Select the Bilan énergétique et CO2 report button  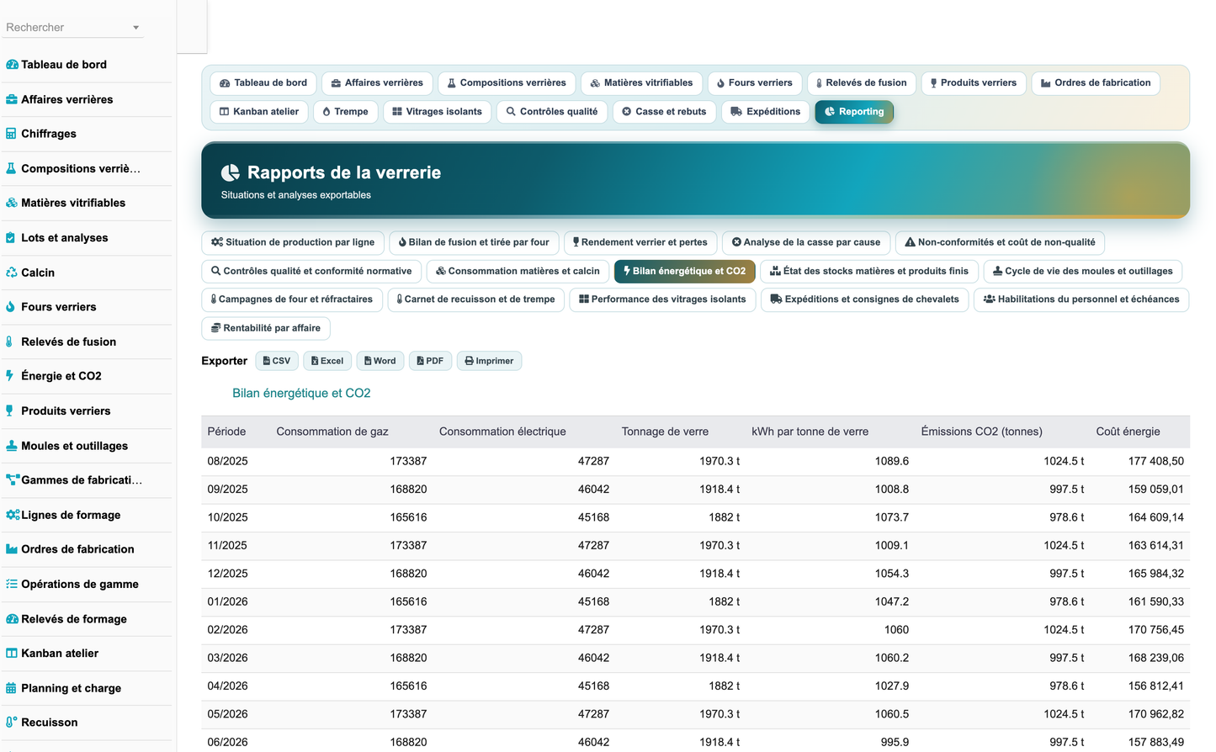pos(684,271)
